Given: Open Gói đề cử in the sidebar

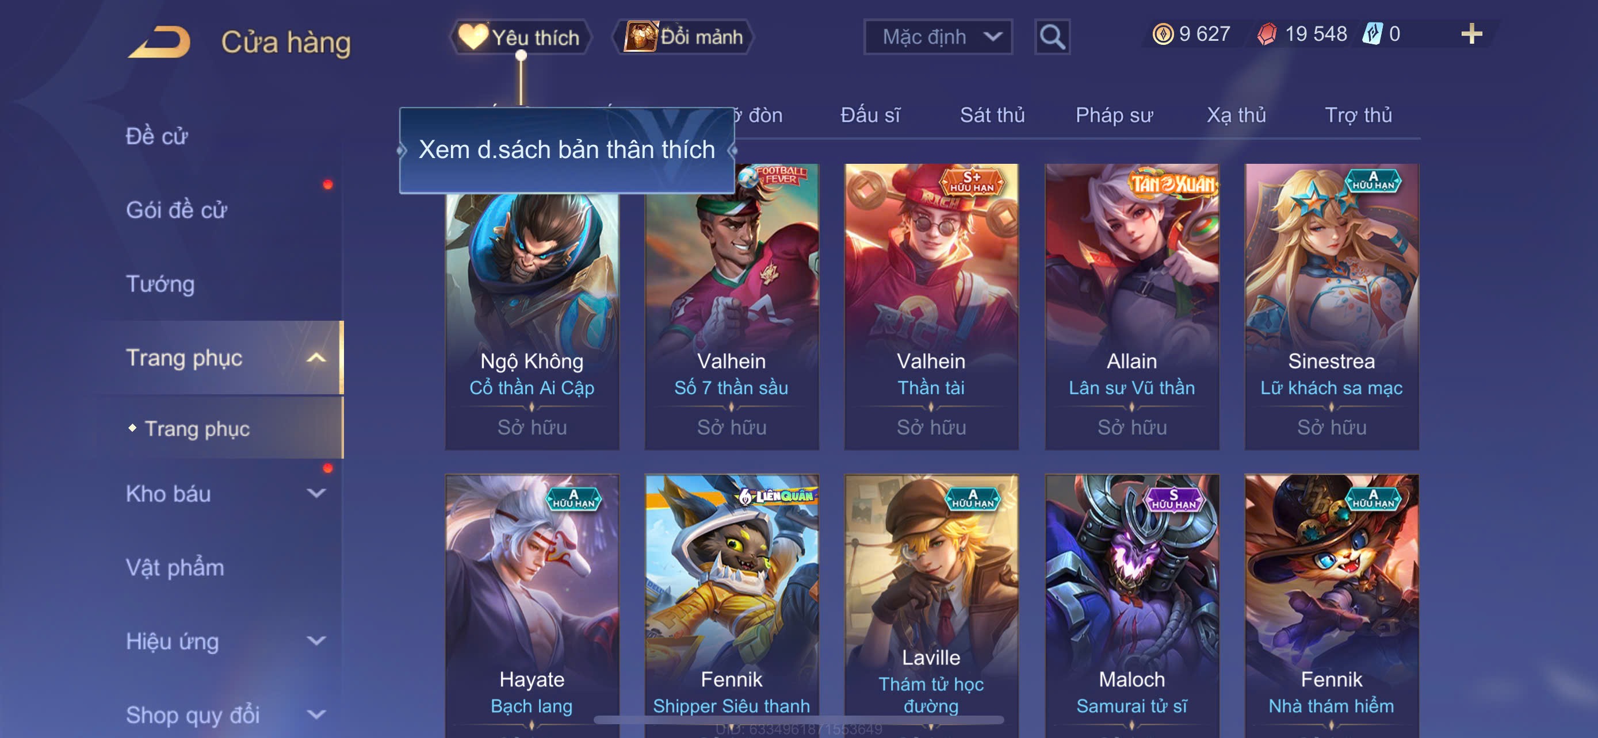Looking at the screenshot, I should coord(177,211).
